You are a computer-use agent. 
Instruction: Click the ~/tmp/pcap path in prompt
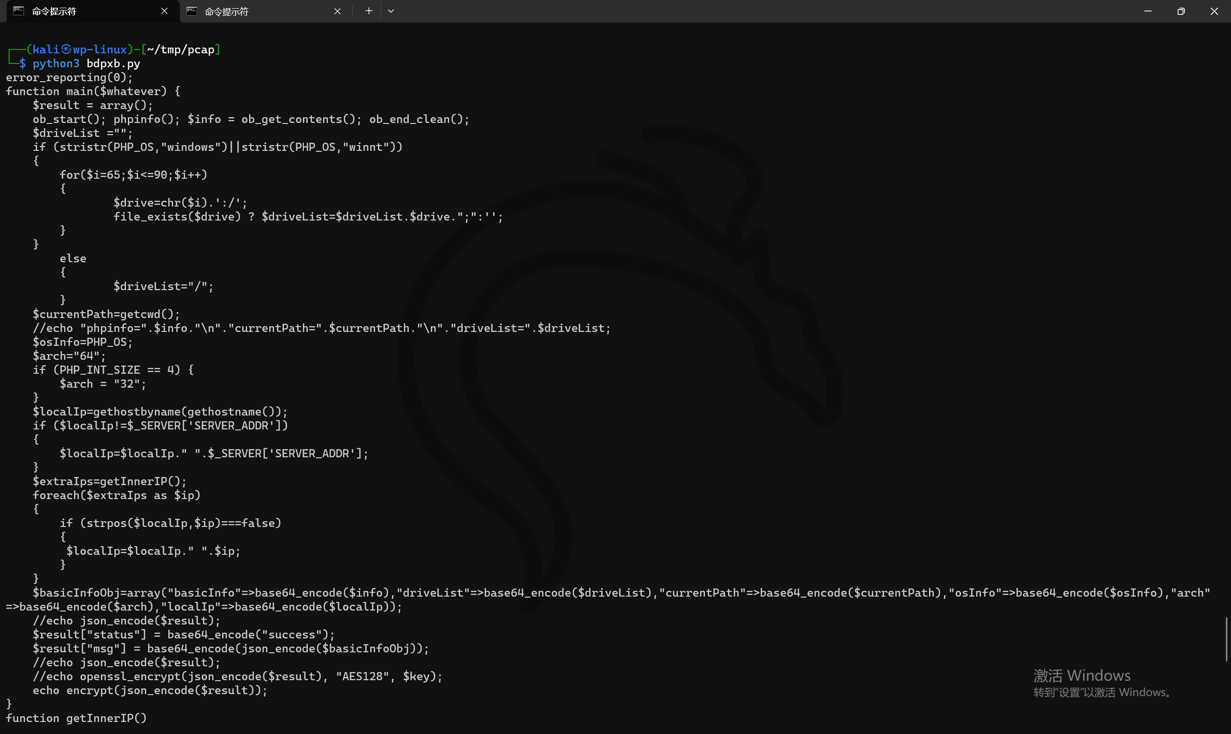(x=181, y=49)
